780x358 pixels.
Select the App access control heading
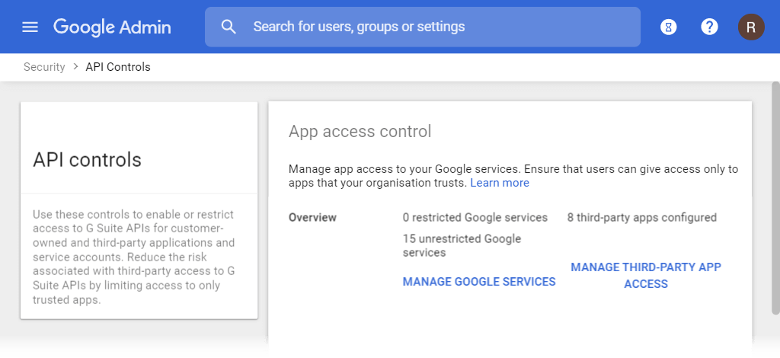[360, 132]
